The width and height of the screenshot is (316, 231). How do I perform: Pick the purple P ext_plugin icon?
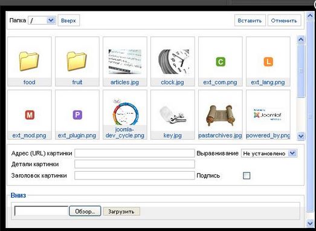[x=77, y=115]
